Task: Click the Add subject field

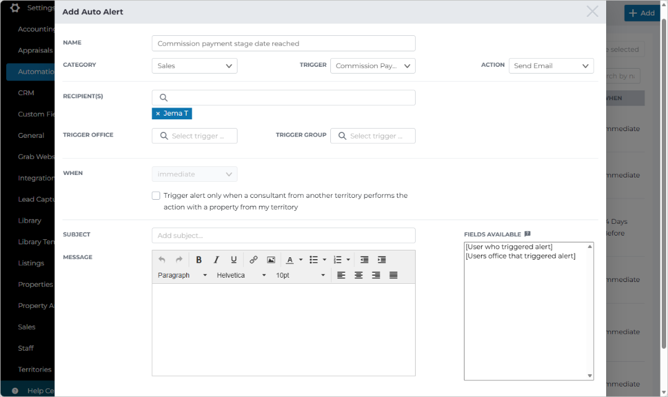Action: [x=283, y=236]
